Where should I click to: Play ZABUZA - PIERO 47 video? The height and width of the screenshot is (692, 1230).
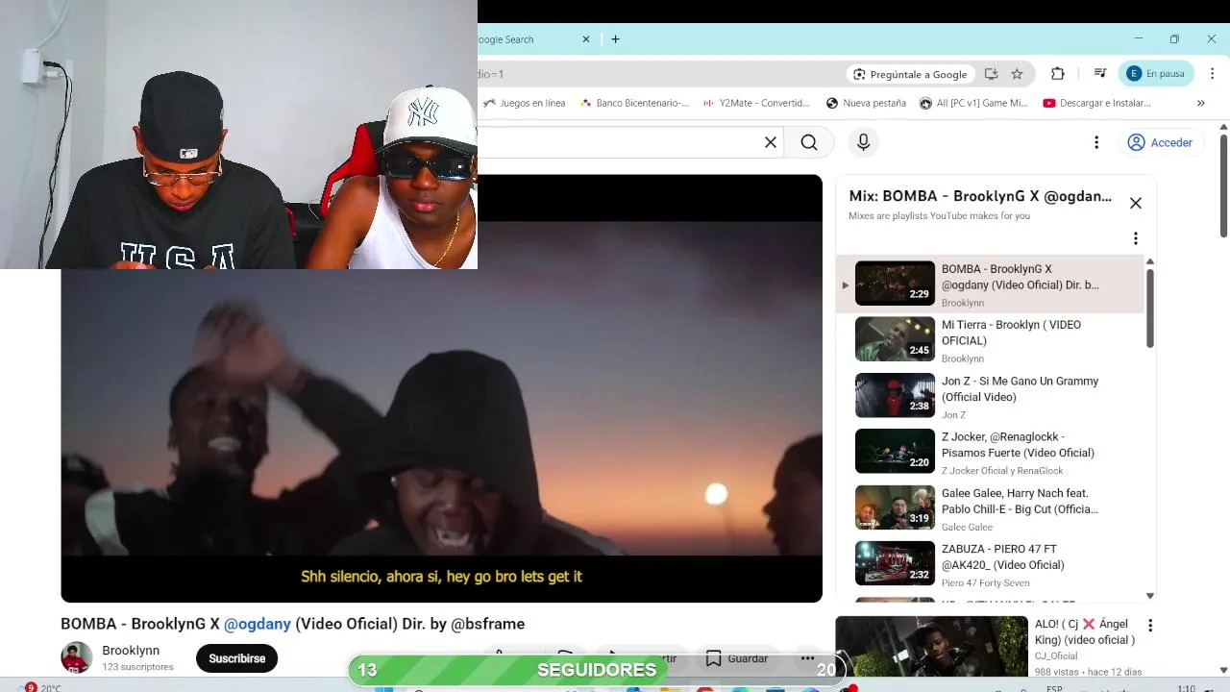990,564
